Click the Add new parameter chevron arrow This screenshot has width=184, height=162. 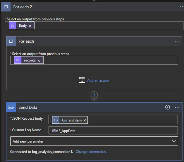point(174,141)
